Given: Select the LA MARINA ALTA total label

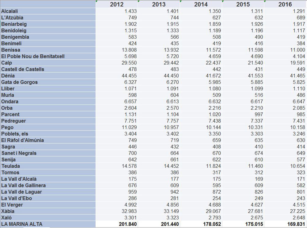Looking at the screenshot, I should (48, 224).
